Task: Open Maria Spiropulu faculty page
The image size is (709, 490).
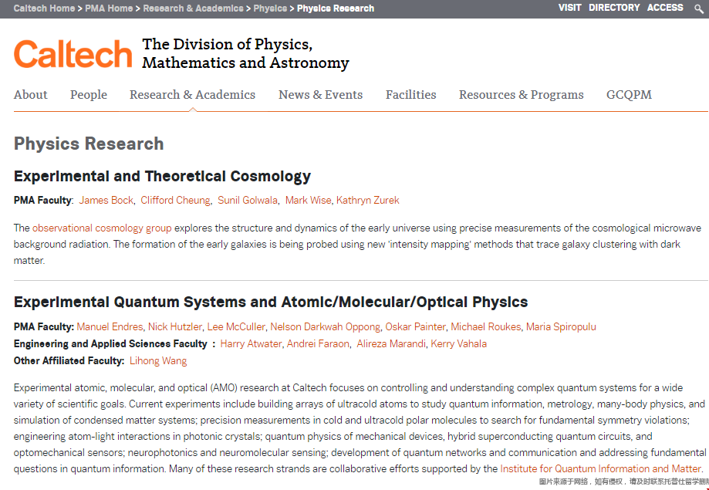Action: [561, 326]
